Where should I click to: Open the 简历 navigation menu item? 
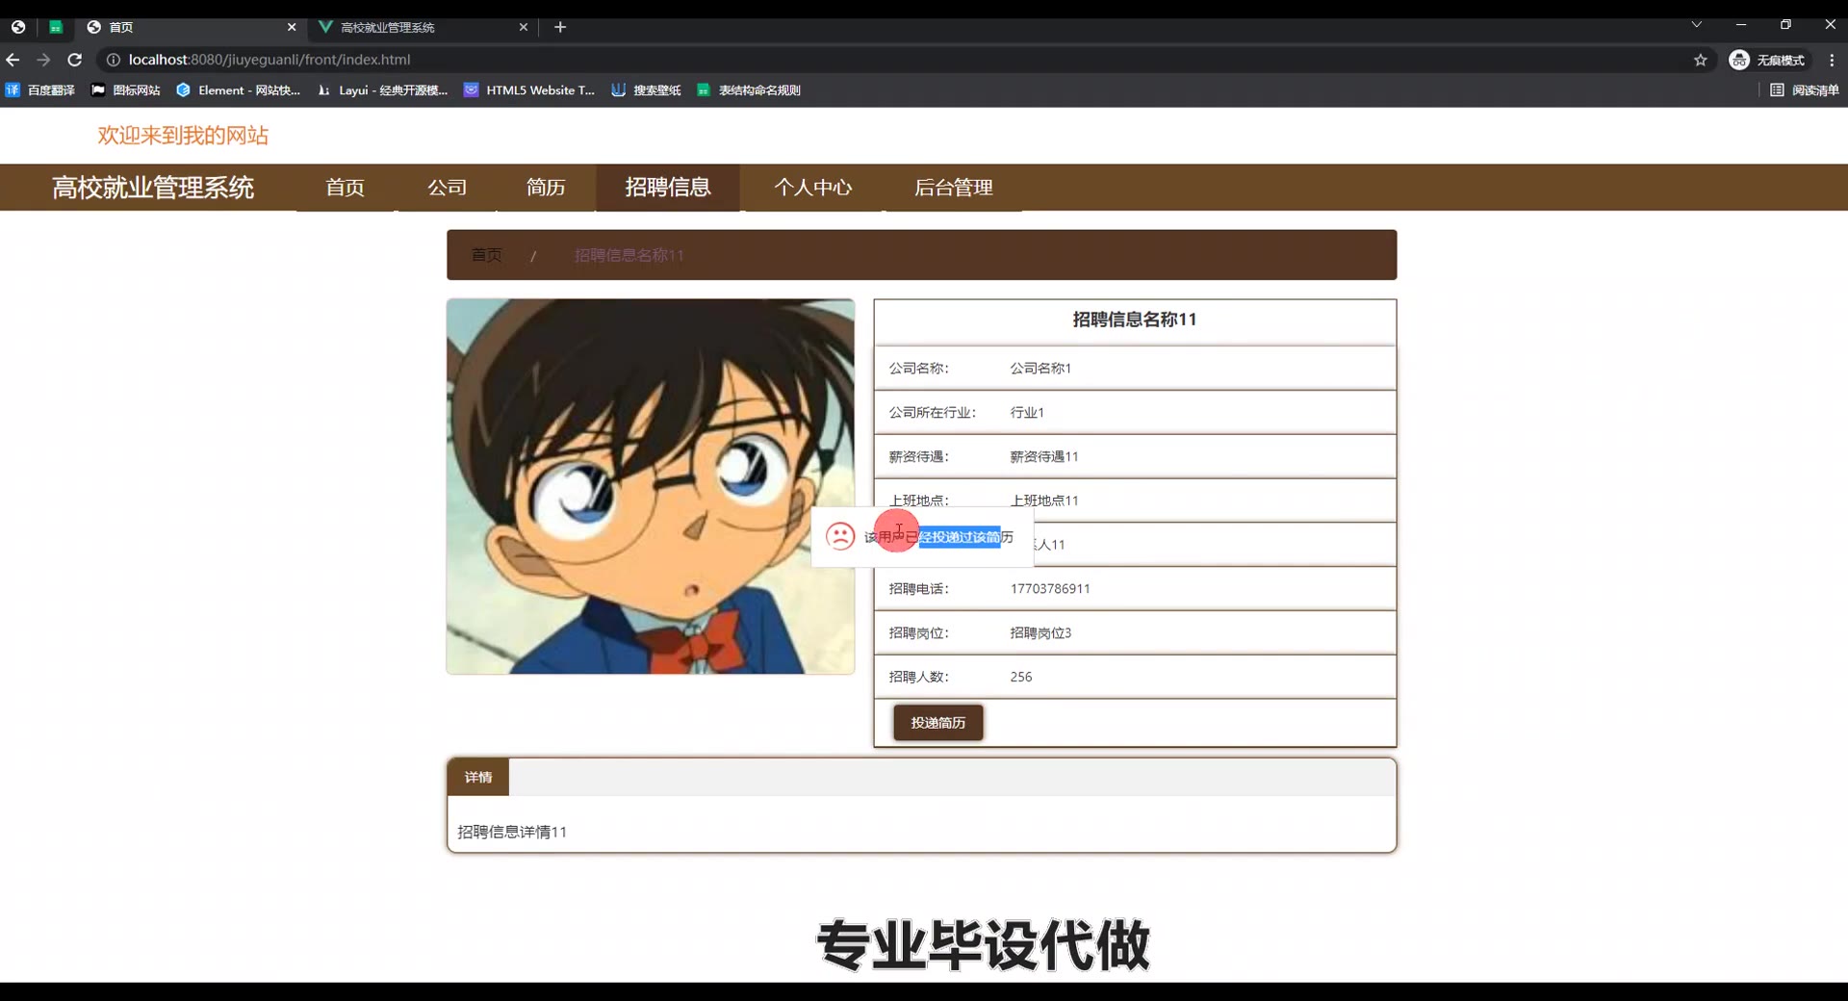[546, 188]
